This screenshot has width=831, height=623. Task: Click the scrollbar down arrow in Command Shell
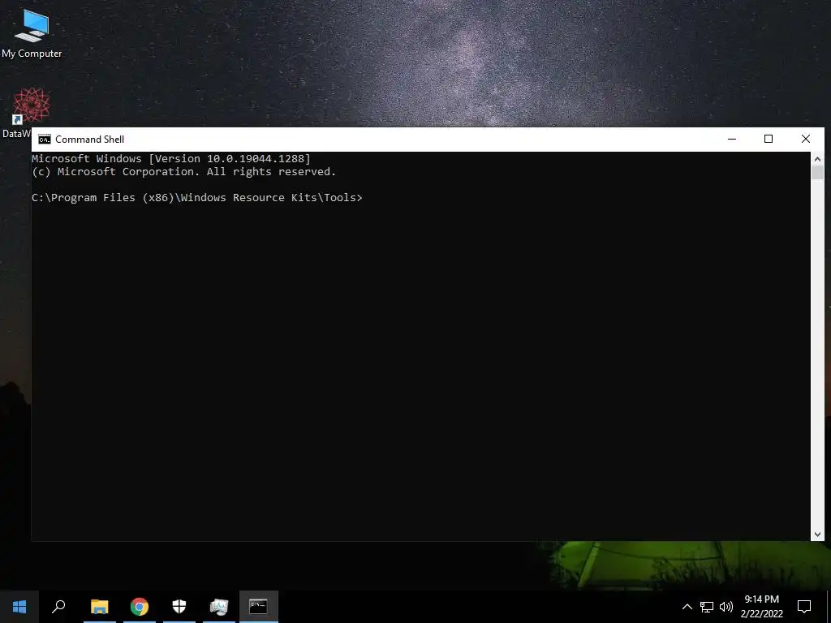coord(817,535)
